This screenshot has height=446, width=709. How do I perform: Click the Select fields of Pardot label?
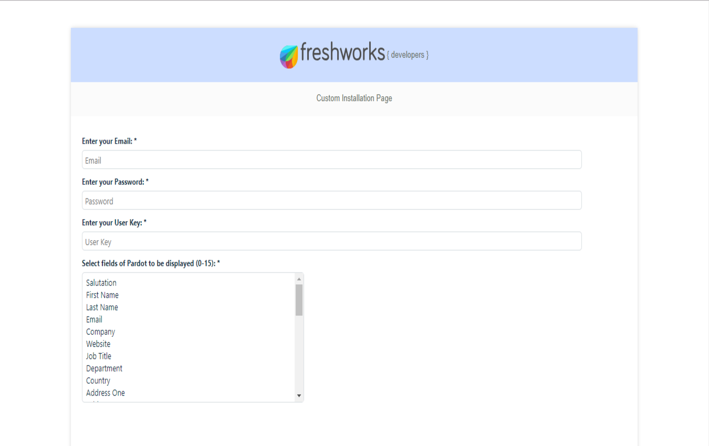(x=150, y=263)
